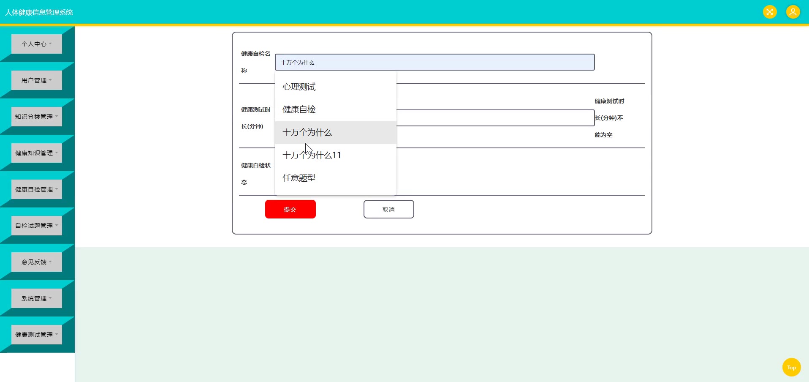
Task: Select 健康自检 from the dropdown list
Action: pos(336,110)
